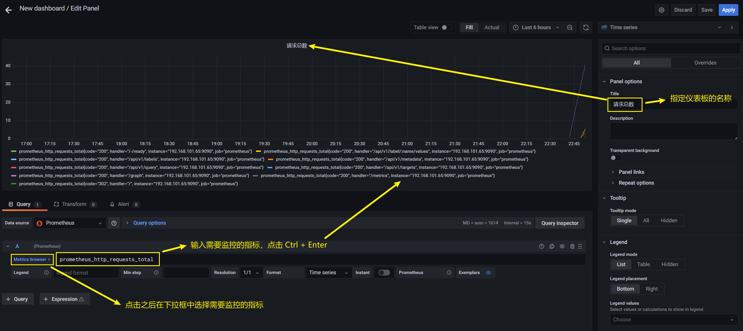Viewport: 743px width, 331px height.
Task: Click drag handle icon on query A
Action: point(580,246)
